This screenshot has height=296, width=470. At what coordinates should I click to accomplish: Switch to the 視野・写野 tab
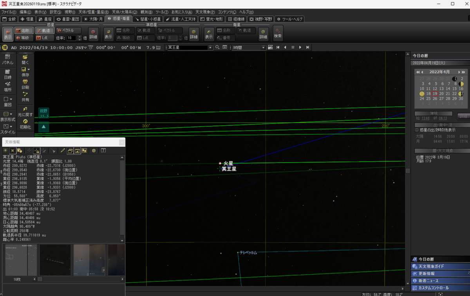click(x=261, y=19)
